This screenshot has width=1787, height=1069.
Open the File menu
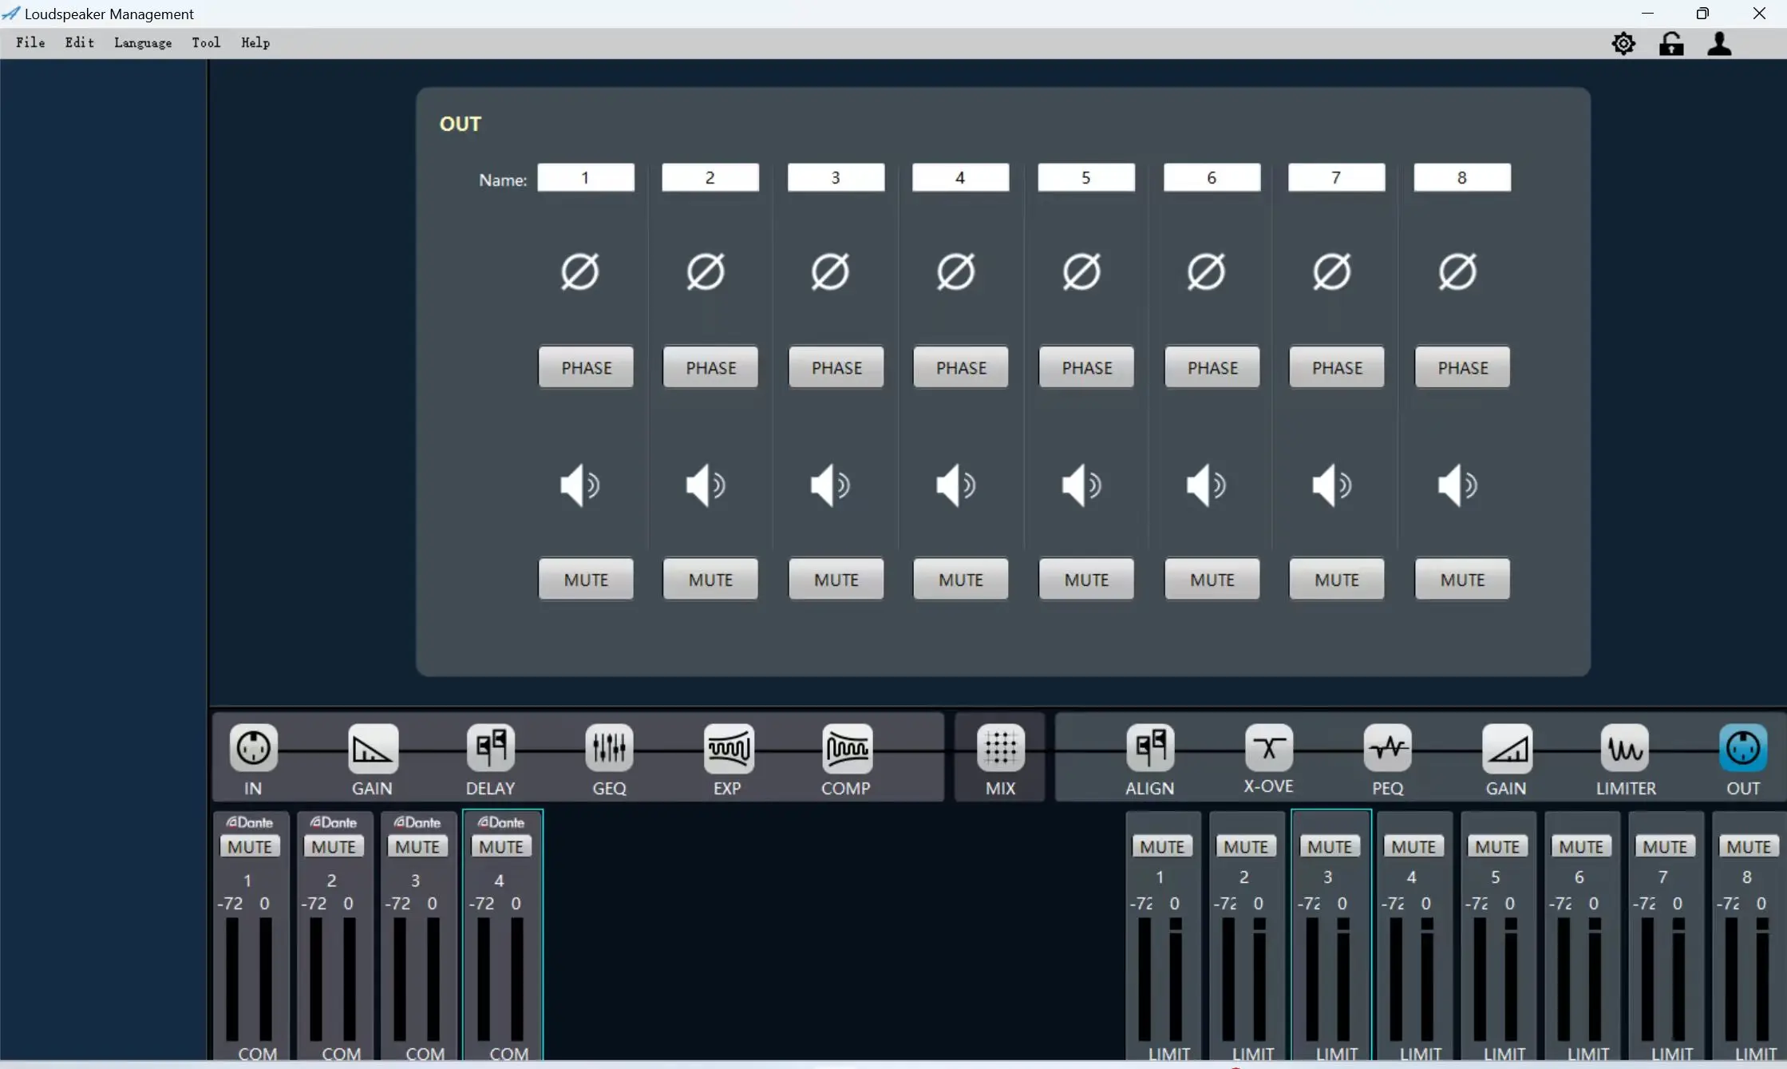click(x=30, y=42)
